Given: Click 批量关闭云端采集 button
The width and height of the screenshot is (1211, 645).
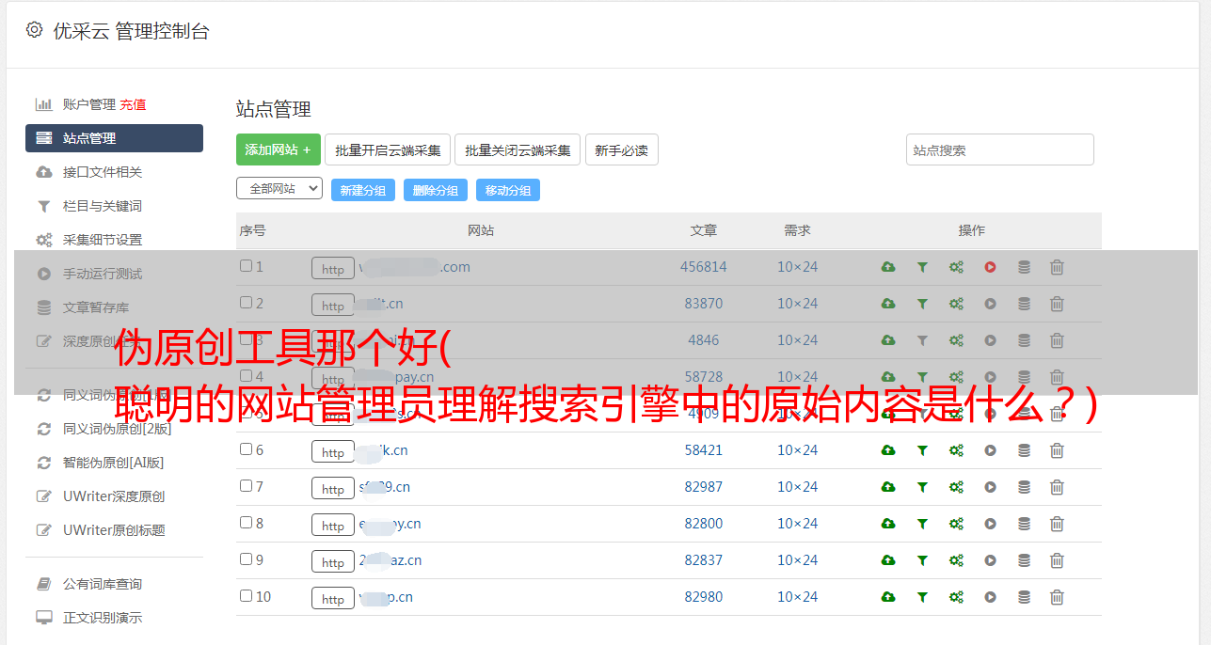Looking at the screenshot, I should pos(518,149).
